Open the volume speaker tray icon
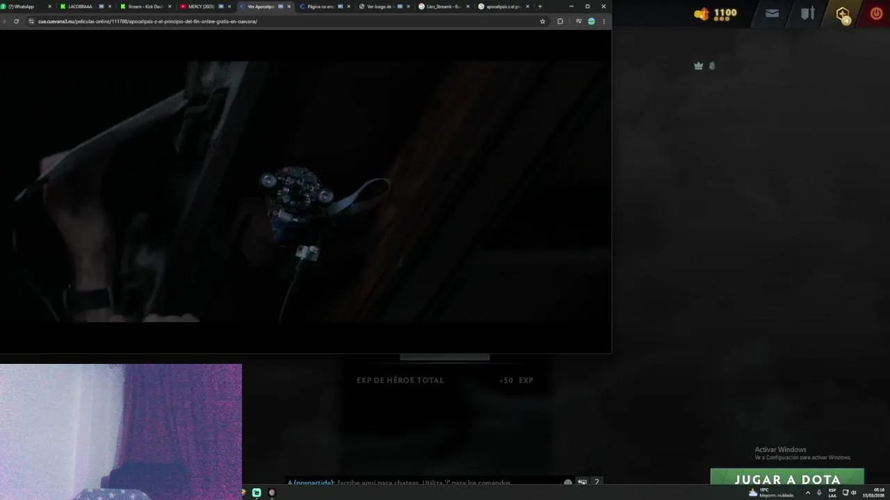 854,492
